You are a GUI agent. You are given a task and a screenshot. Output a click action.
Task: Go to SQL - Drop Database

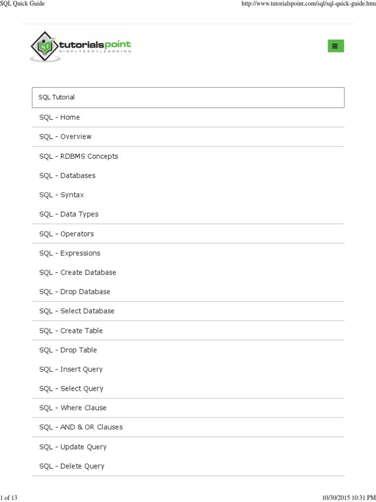75,292
